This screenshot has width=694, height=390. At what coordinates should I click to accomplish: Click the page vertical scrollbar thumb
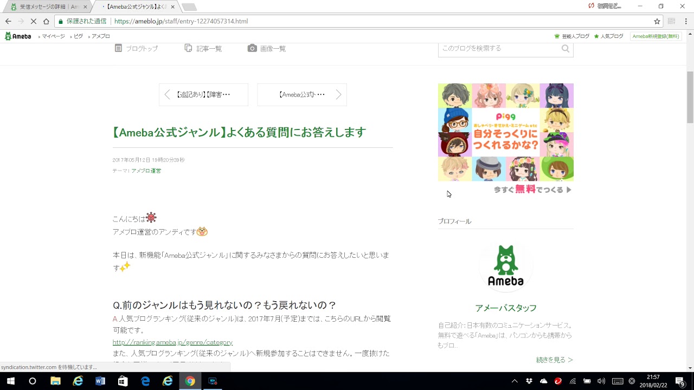tap(690, 97)
